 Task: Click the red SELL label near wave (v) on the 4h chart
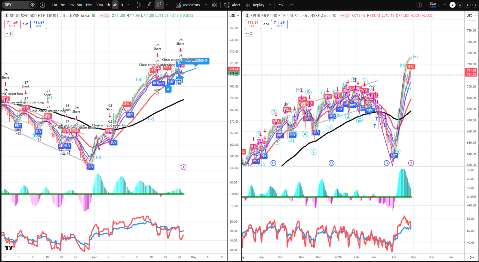411,66
